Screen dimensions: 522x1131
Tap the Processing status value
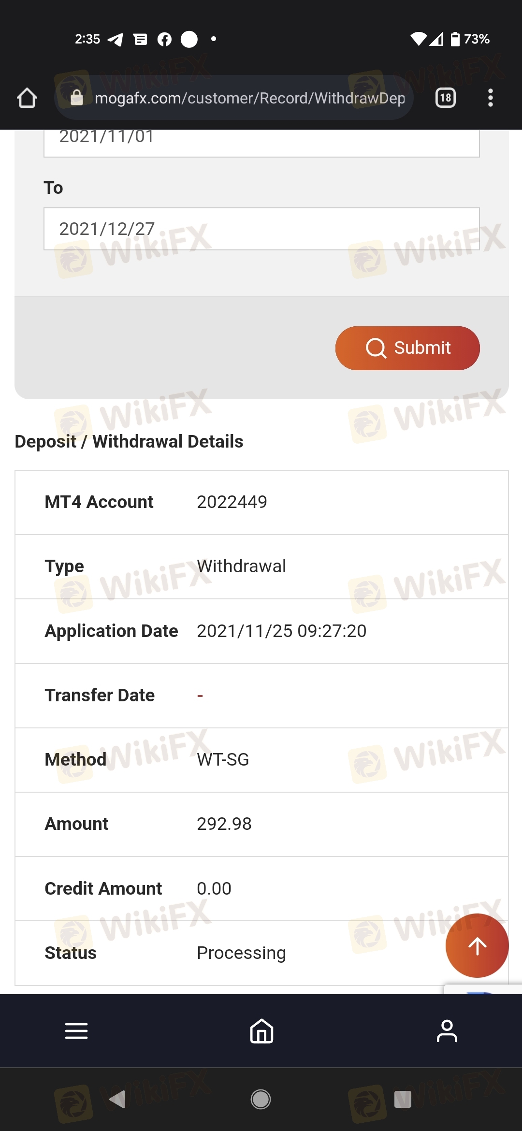[x=241, y=953]
